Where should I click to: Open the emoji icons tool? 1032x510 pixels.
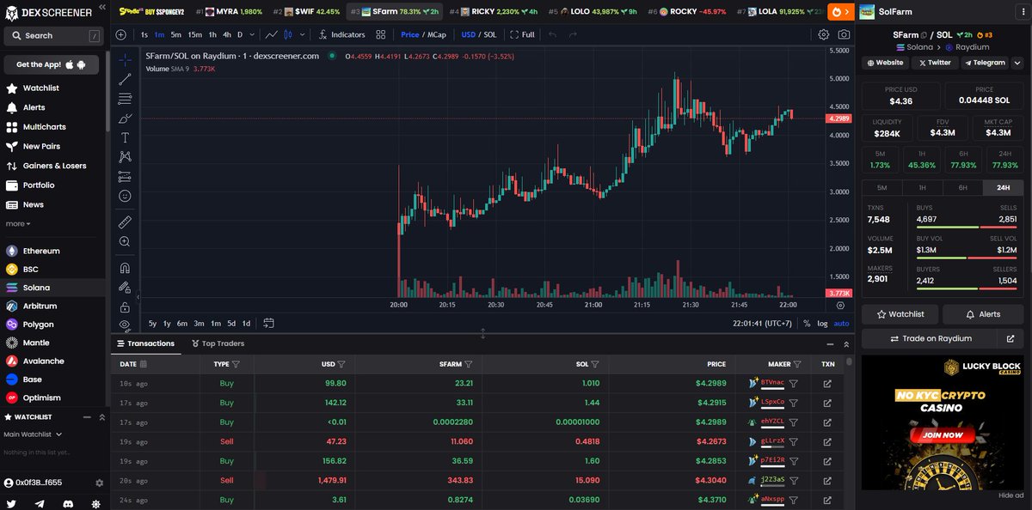coord(126,196)
